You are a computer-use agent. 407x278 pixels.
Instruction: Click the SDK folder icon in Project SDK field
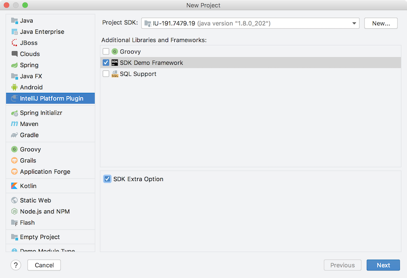click(x=147, y=23)
